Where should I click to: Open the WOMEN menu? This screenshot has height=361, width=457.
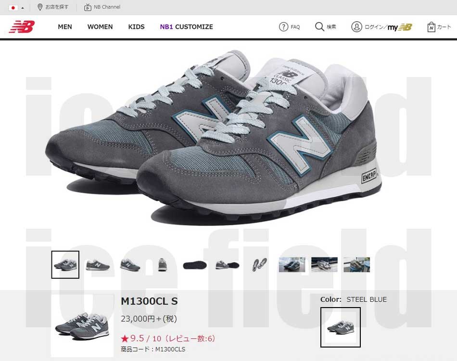coord(100,27)
